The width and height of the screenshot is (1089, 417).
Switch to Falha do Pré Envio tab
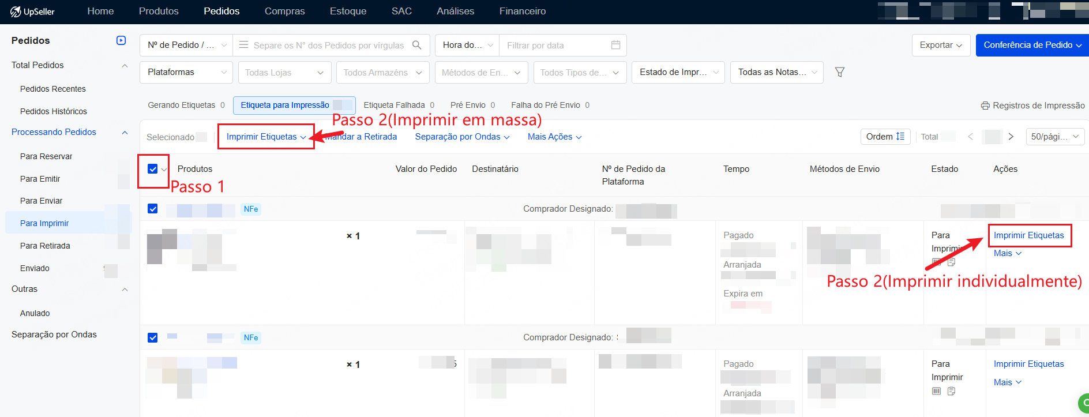550,105
